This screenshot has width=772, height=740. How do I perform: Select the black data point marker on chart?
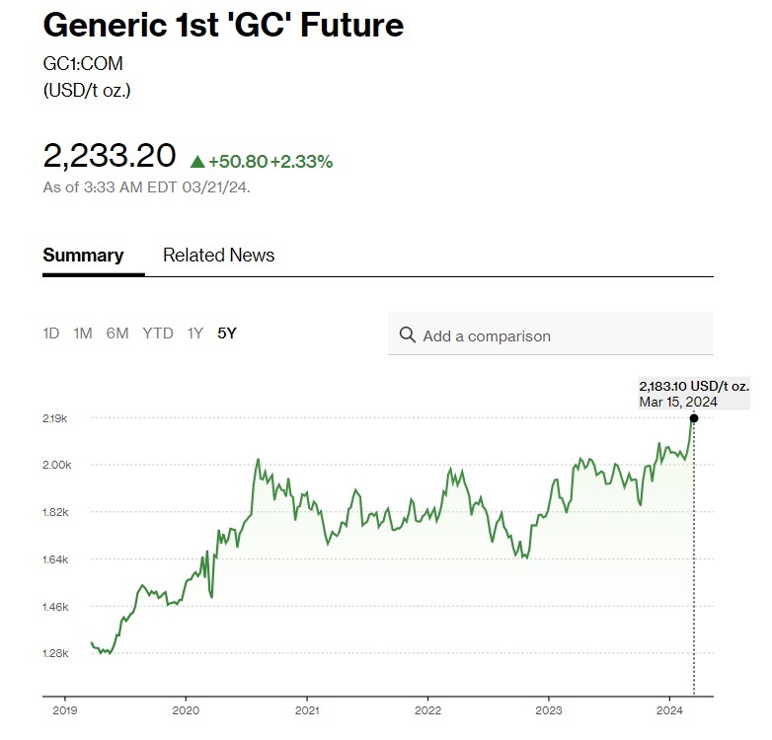coord(694,418)
